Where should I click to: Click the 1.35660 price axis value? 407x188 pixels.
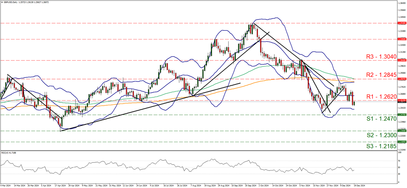[x=402, y=10]
